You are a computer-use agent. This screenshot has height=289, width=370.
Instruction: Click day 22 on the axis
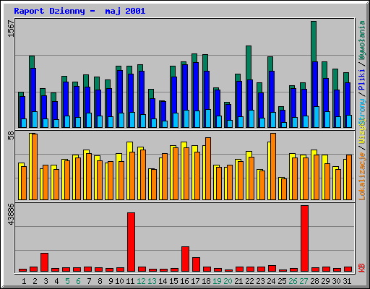point(249,281)
